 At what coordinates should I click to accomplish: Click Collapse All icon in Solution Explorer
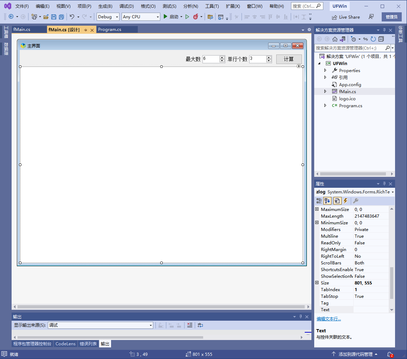[381, 39]
